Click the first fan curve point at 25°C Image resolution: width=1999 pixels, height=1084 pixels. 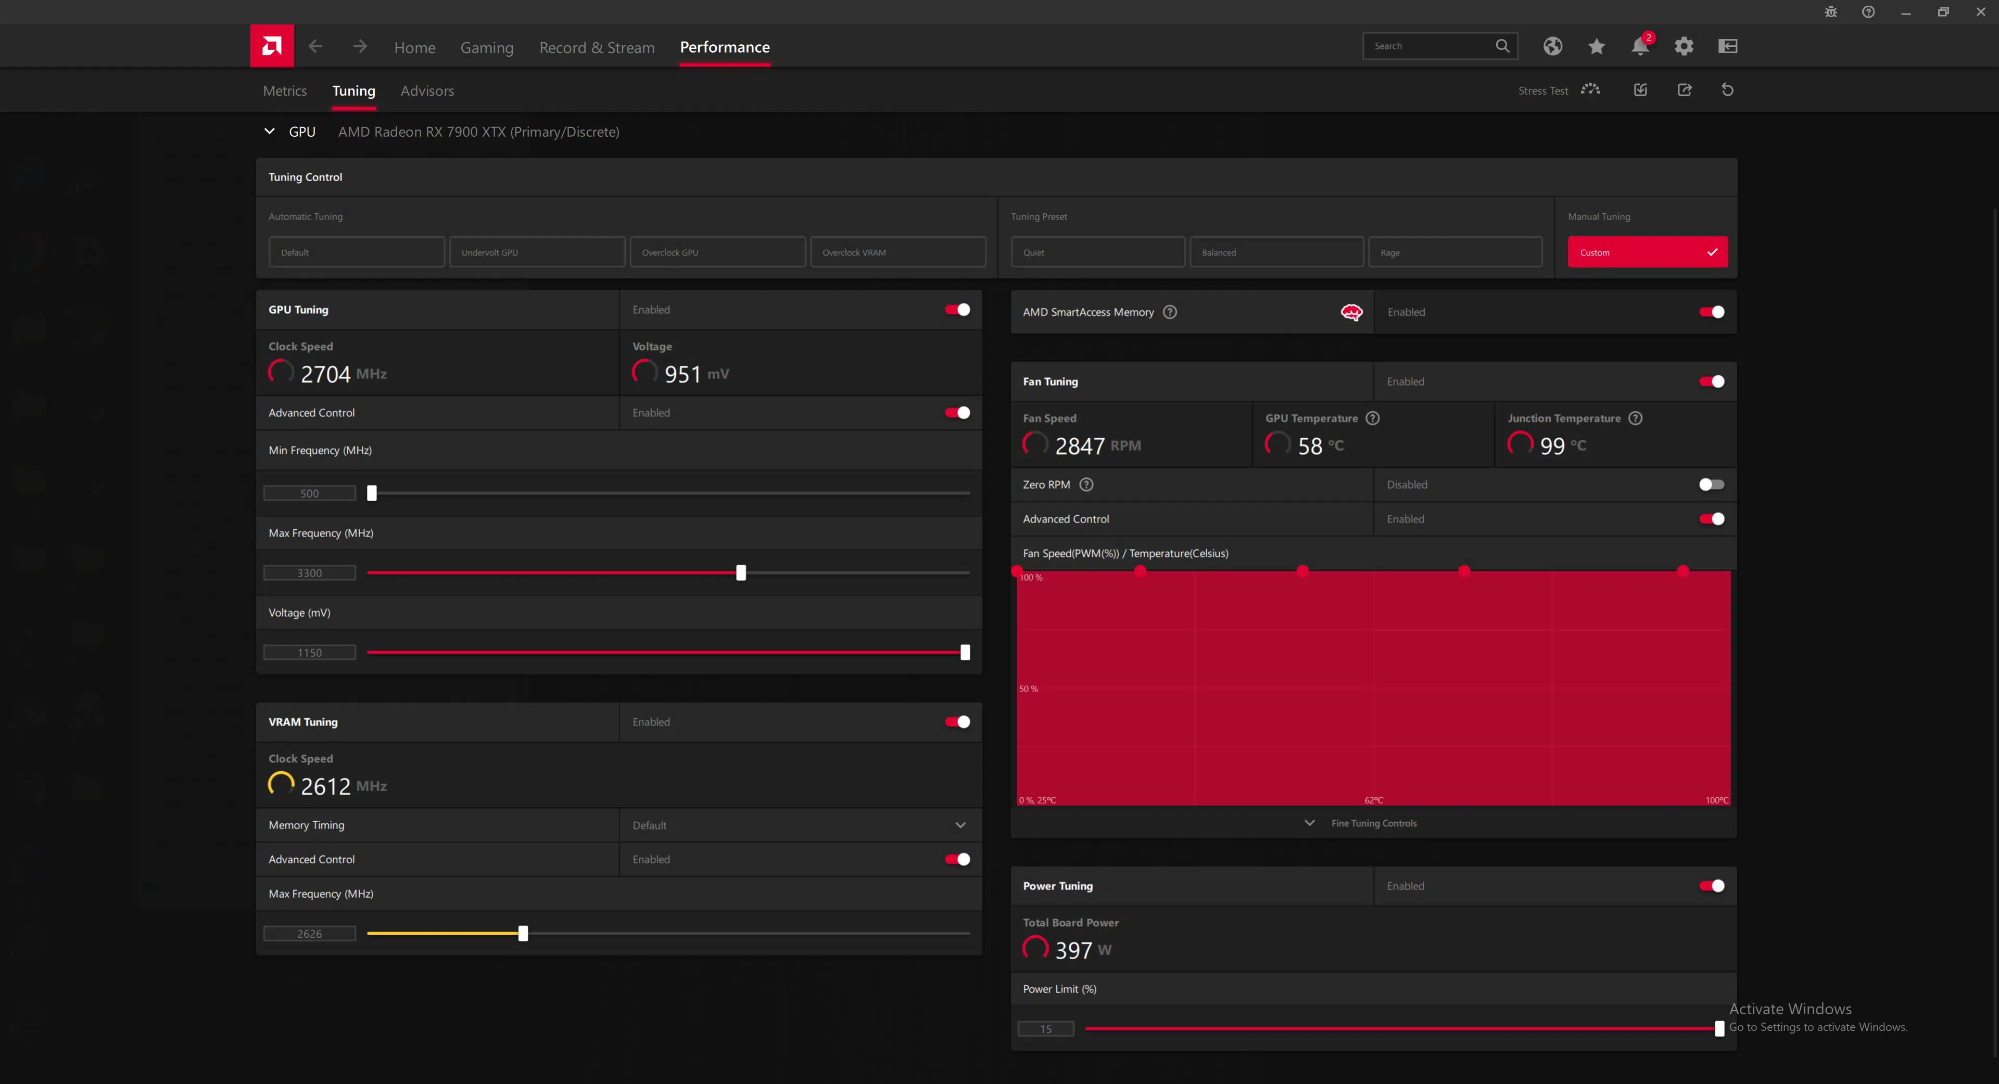click(1017, 571)
